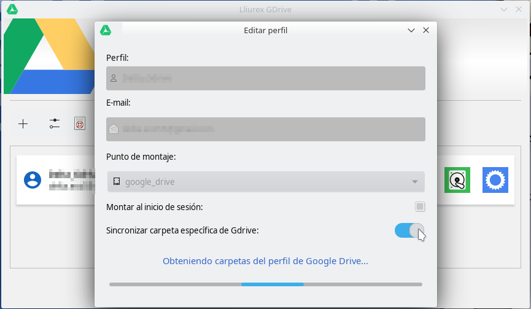Toggle Sincronizar carpeta específica de Gdrive switch

click(409, 231)
